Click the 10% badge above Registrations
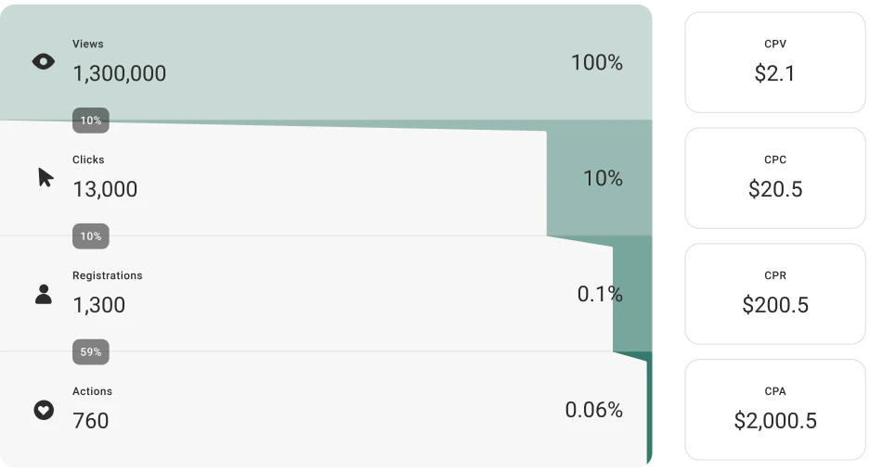Viewport: 870px width, 471px height. point(90,236)
